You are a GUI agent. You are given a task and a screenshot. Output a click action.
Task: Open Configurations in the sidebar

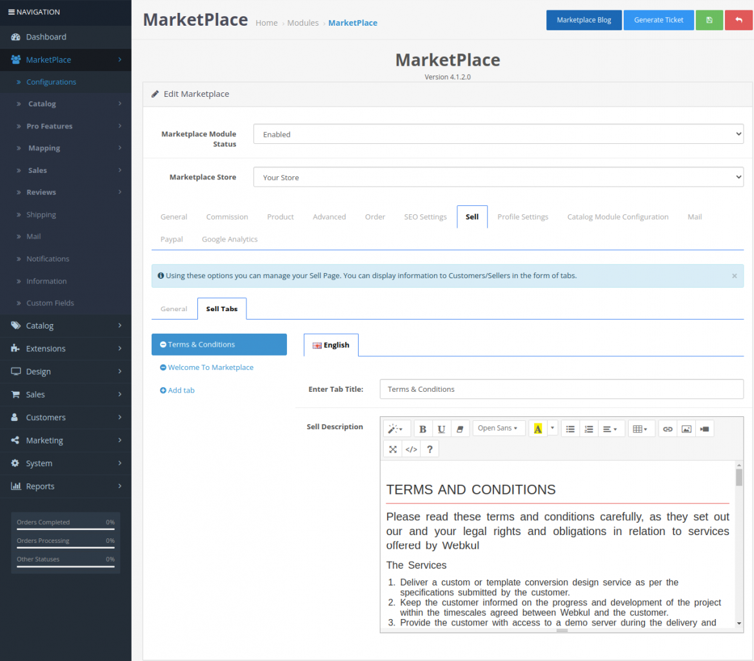51,82
